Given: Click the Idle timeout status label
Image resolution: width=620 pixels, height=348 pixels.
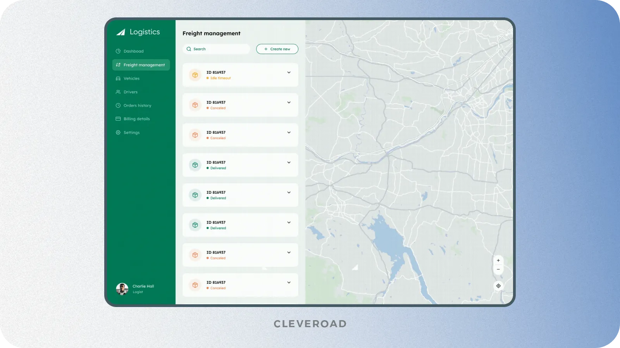Looking at the screenshot, I should click(220, 78).
